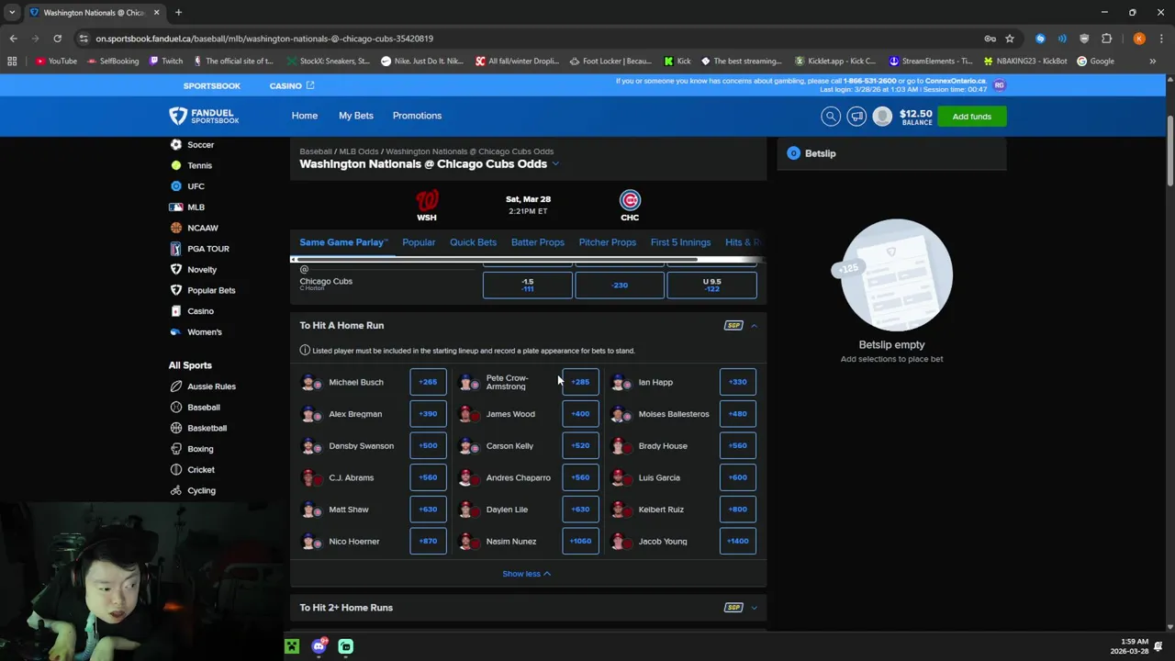Select the Tennis ball icon in sidebar

(176, 165)
